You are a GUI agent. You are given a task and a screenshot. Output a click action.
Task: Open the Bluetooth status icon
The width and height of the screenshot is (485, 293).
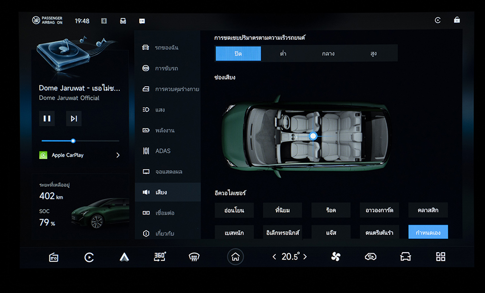tap(103, 21)
